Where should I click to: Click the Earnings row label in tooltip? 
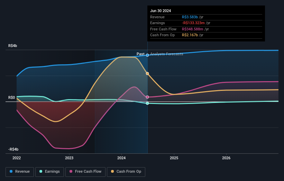tap(157, 23)
